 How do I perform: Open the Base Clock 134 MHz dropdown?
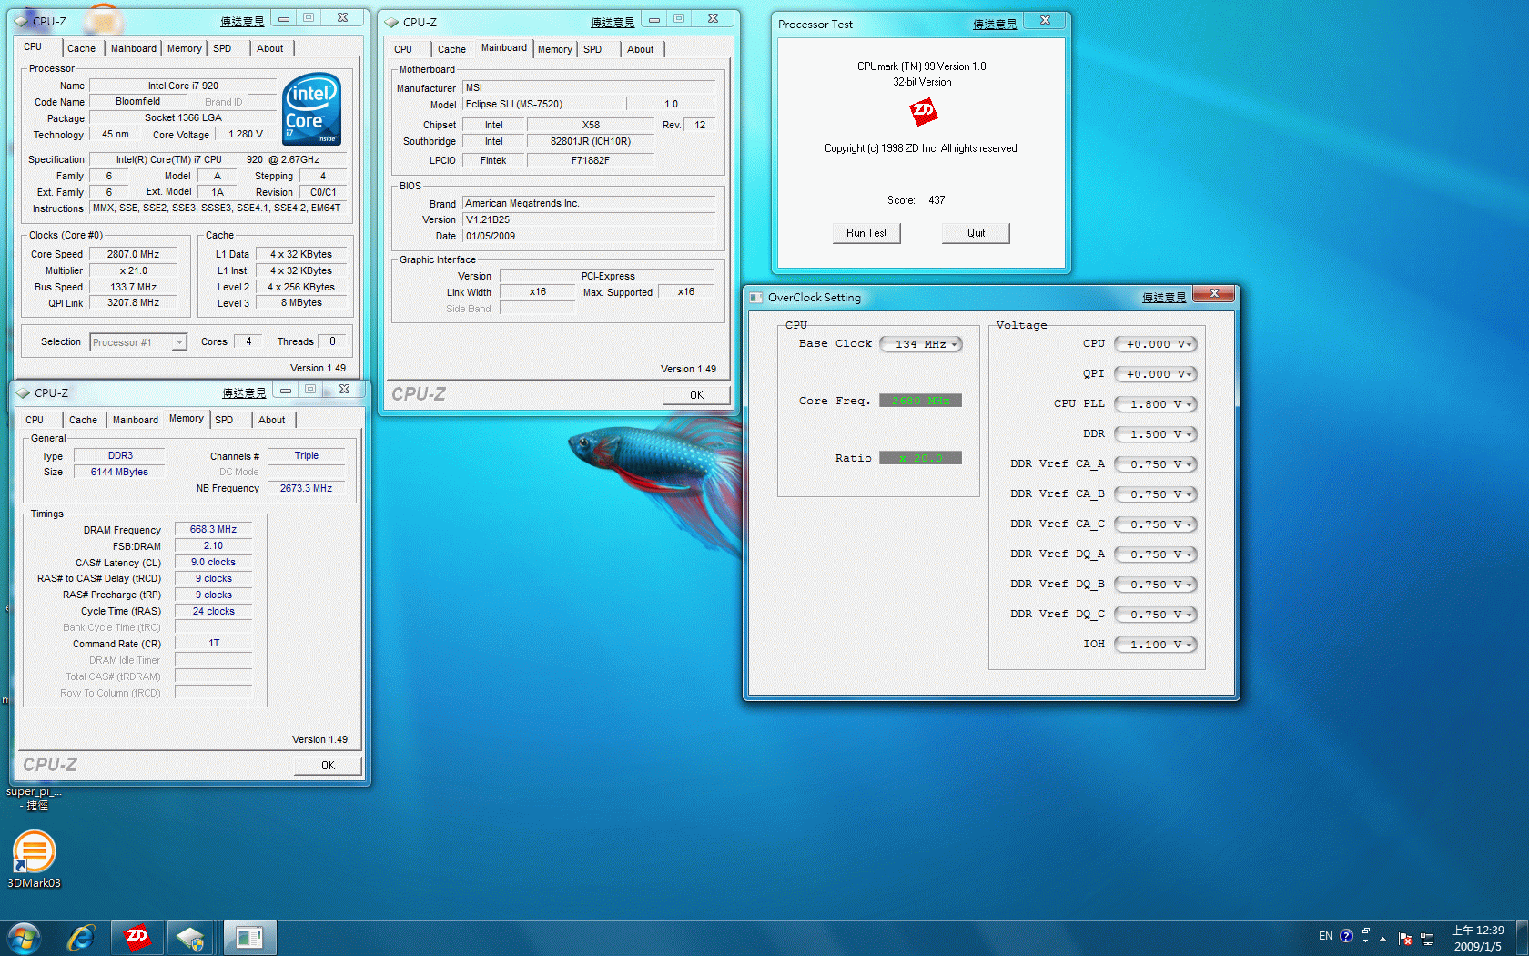tap(921, 344)
